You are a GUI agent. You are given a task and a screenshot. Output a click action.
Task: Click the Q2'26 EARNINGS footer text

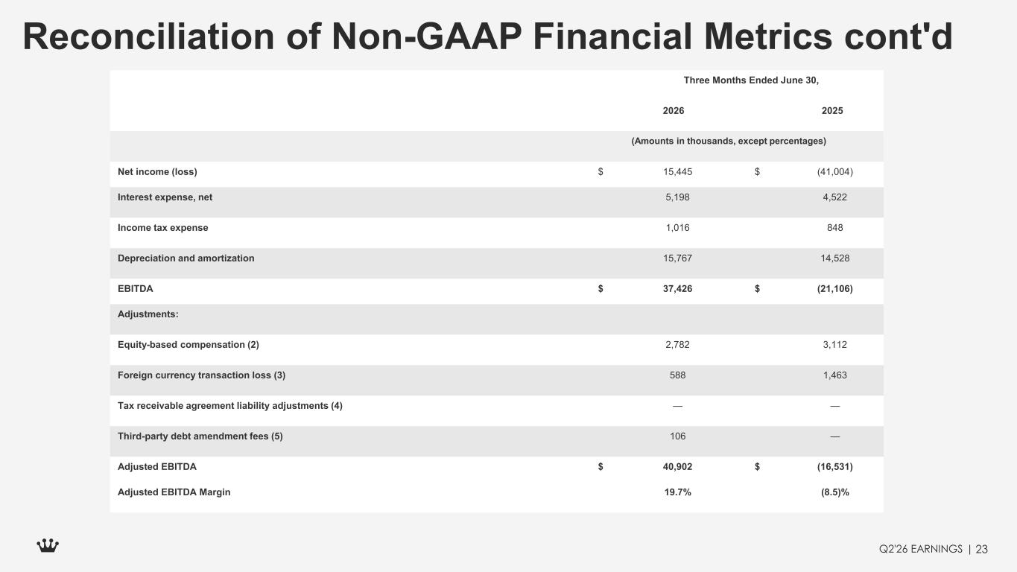(x=920, y=549)
